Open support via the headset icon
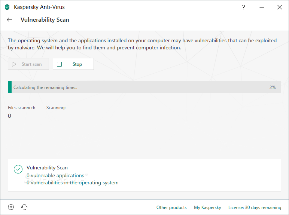The width and height of the screenshot is (289, 215). [24, 207]
